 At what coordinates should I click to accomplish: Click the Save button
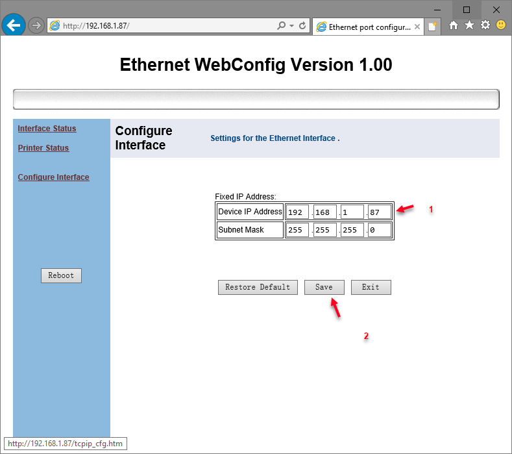pyautogui.click(x=324, y=287)
